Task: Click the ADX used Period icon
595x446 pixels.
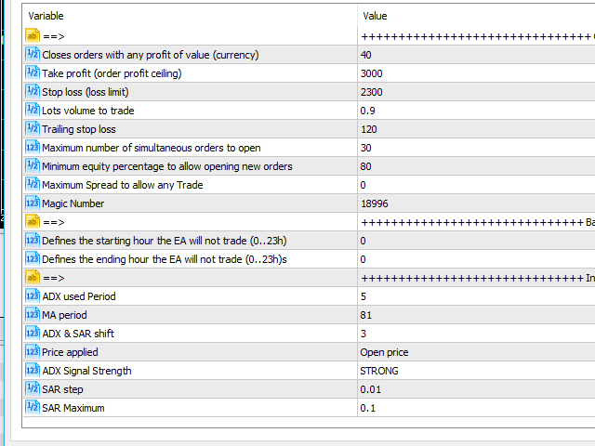Action: pyautogui.click(x=33, y=296)
